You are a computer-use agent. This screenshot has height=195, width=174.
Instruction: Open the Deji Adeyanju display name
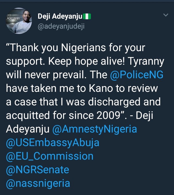click(x=60, y=17)
